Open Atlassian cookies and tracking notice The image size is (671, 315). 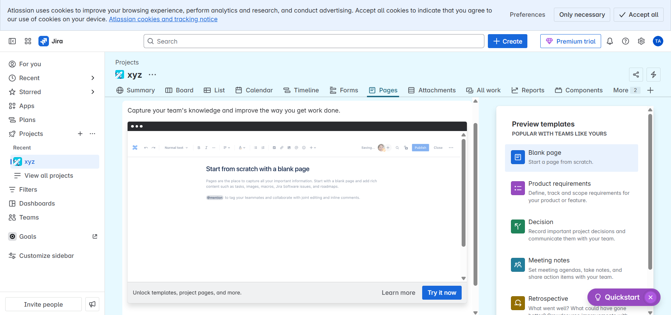[163, 19]
